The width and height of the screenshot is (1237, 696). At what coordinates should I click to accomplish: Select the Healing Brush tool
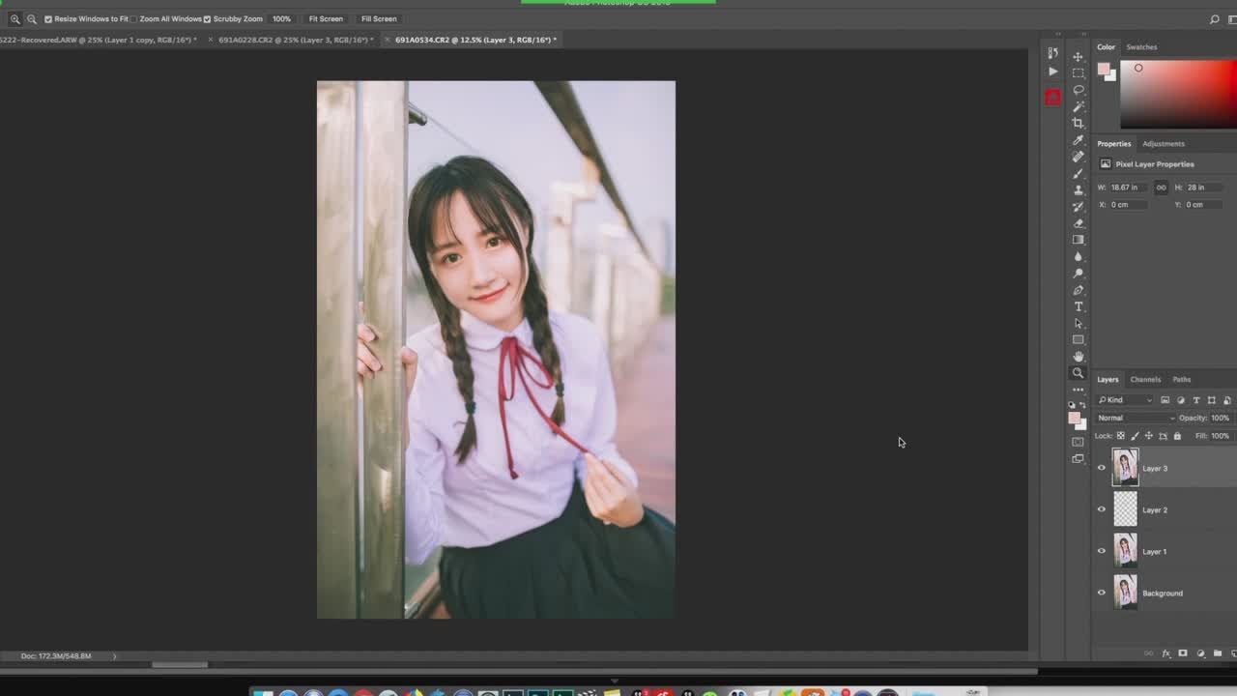pyautogui.click(x=1079, y=157)
